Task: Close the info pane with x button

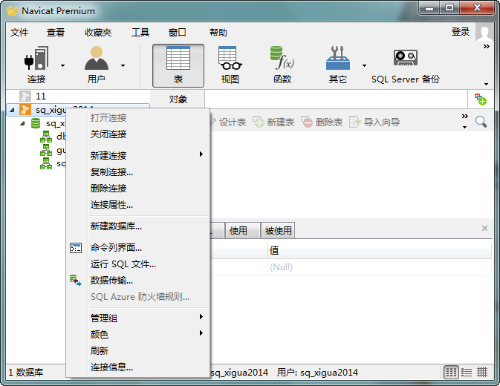Action: click(x=484, y=229)
